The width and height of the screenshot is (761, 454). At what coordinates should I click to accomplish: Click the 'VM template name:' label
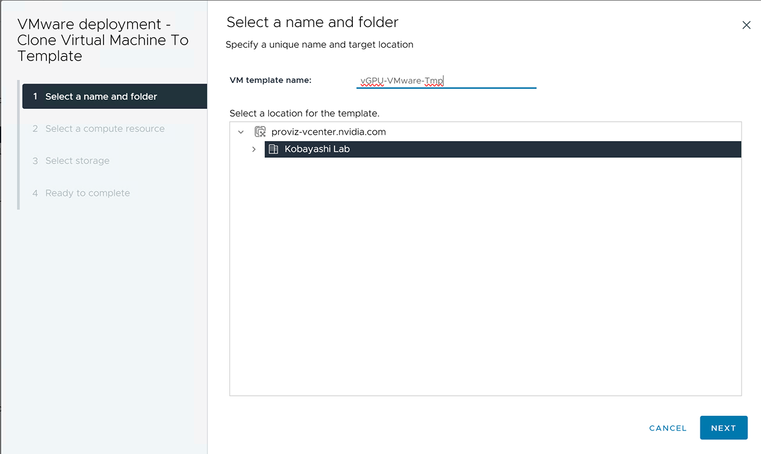pyautogui.click(x=270, y=80)
